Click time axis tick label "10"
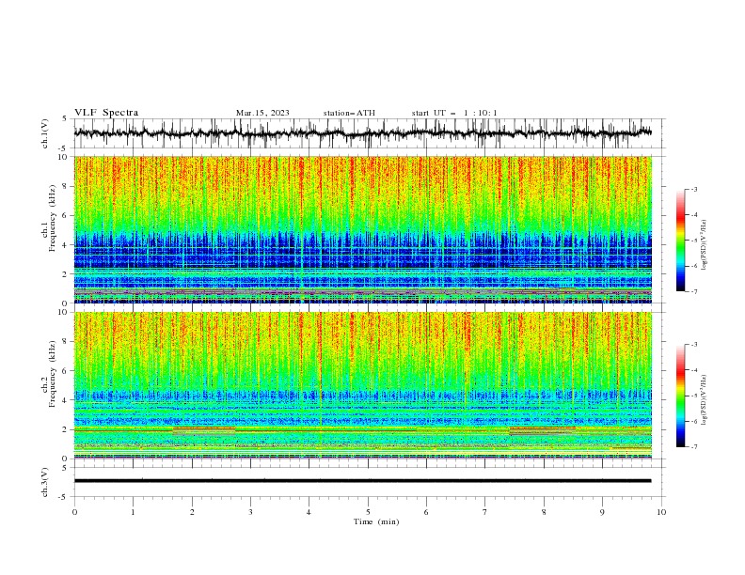The height and width of the screenshot is (575, 745). click(x=661, y=512)
